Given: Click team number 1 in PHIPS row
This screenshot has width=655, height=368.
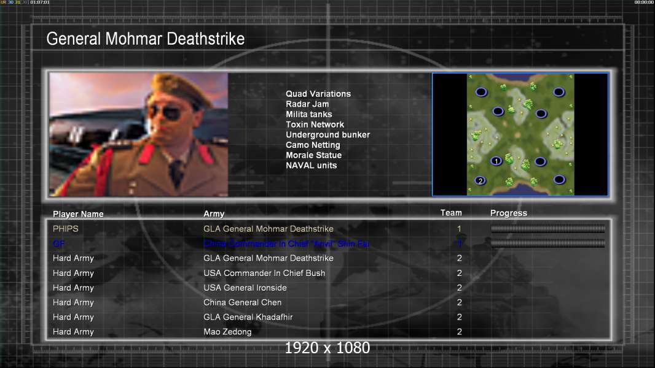Looking at the screenshot, I should click(x=459, y=229).
